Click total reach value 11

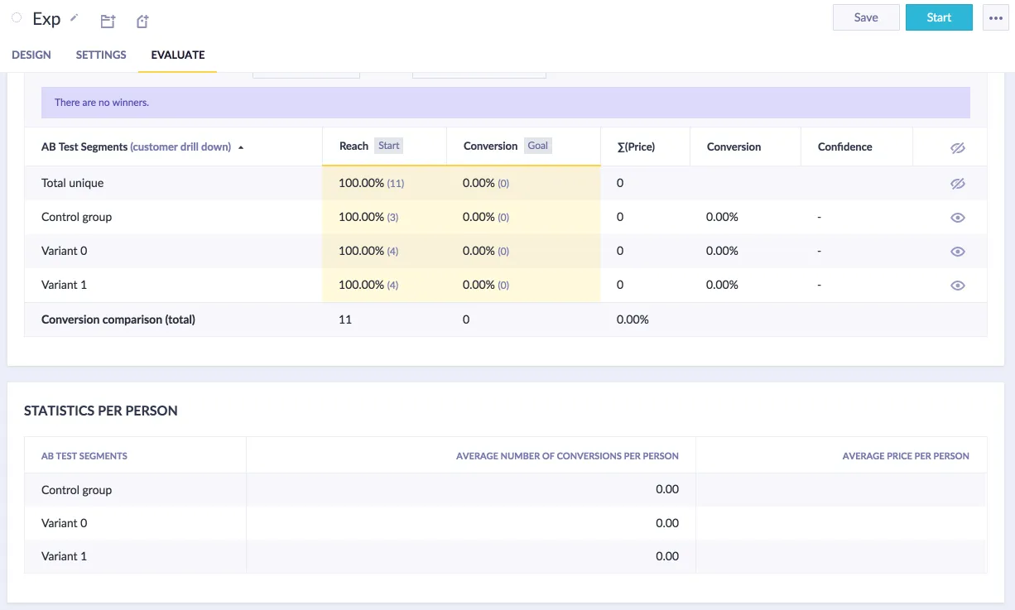click(x=345, y=319)
